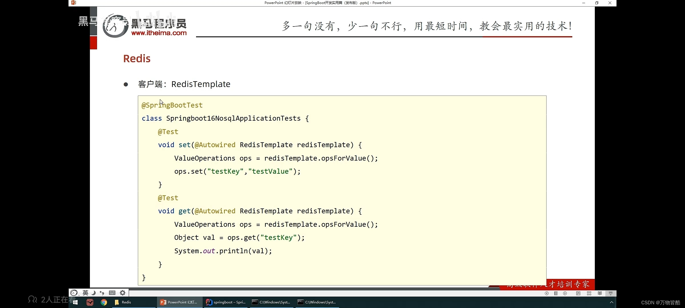The height and width of the screenshot is (308, 685).
Task: Open Google Chrome from taskbar
Action: pyautogui.click(x=104, y=302)
